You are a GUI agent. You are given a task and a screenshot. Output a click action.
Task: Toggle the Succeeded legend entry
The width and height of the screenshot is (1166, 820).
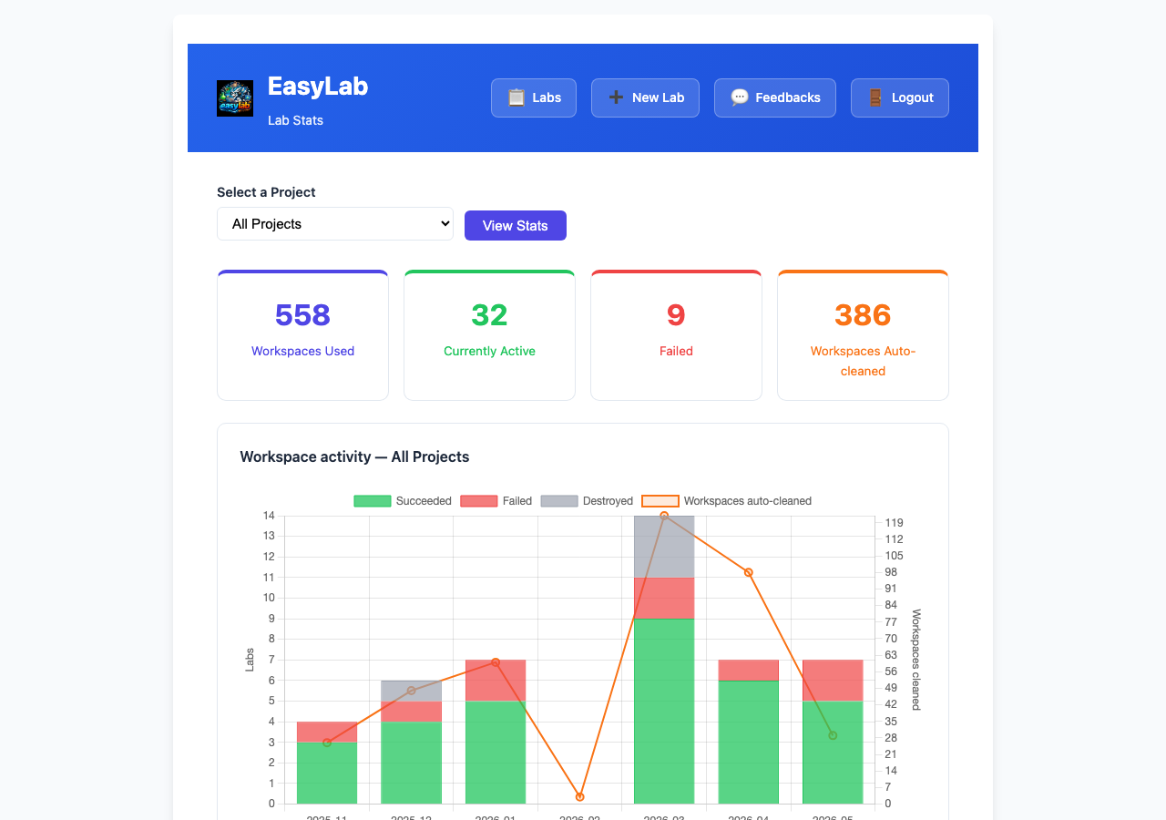point(403,501)
